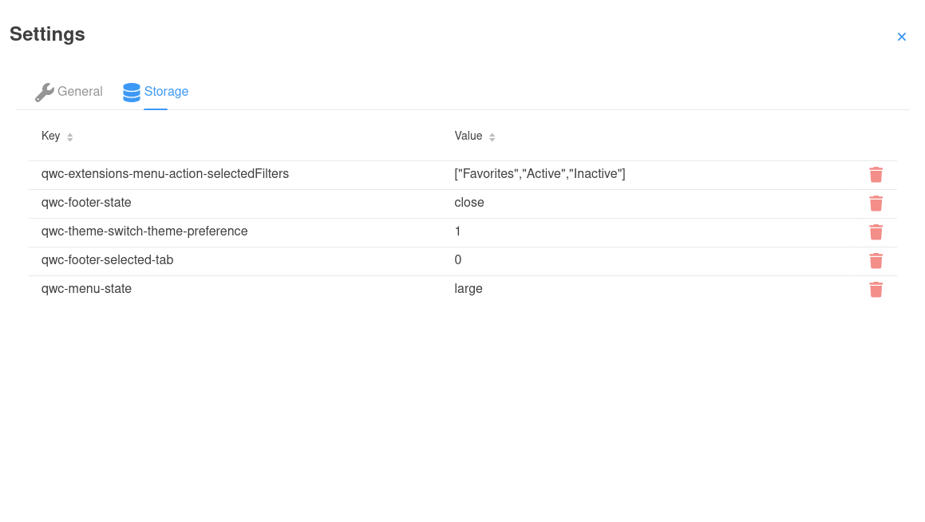The image size is (925, 522).
Task: Click the value "large" cell
Action: [x=468, y=289]
